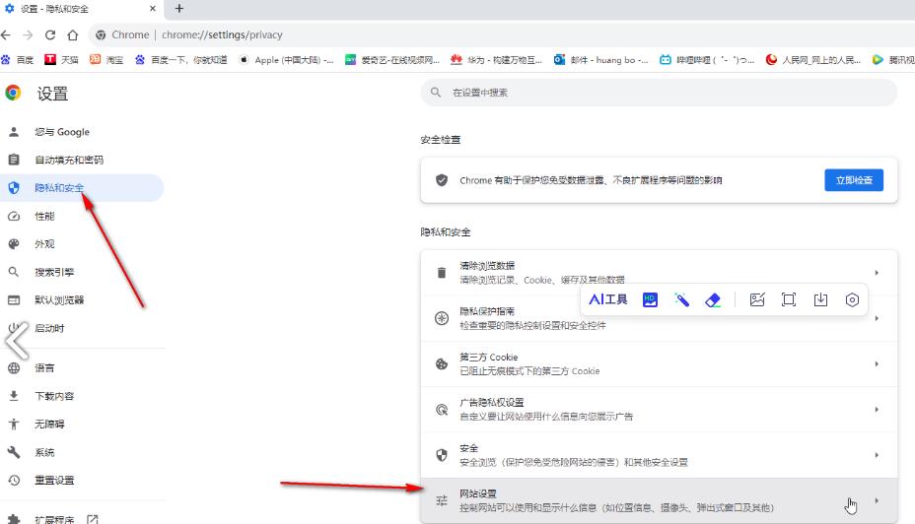Open a new tab with plus button
This screenshot has height=524, width=915.
coord(179,9)
